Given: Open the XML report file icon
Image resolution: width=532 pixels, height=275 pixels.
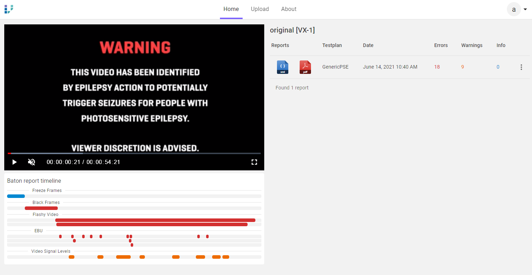Looking at the screenshot, I should [282, 67].
